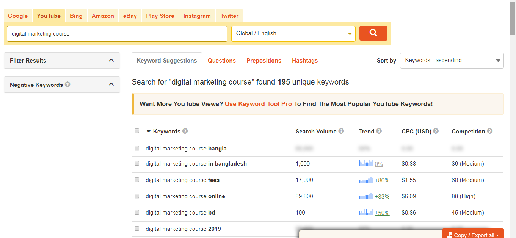
Task: Focus the keyword search input field
Action: [x=117, y=34]
